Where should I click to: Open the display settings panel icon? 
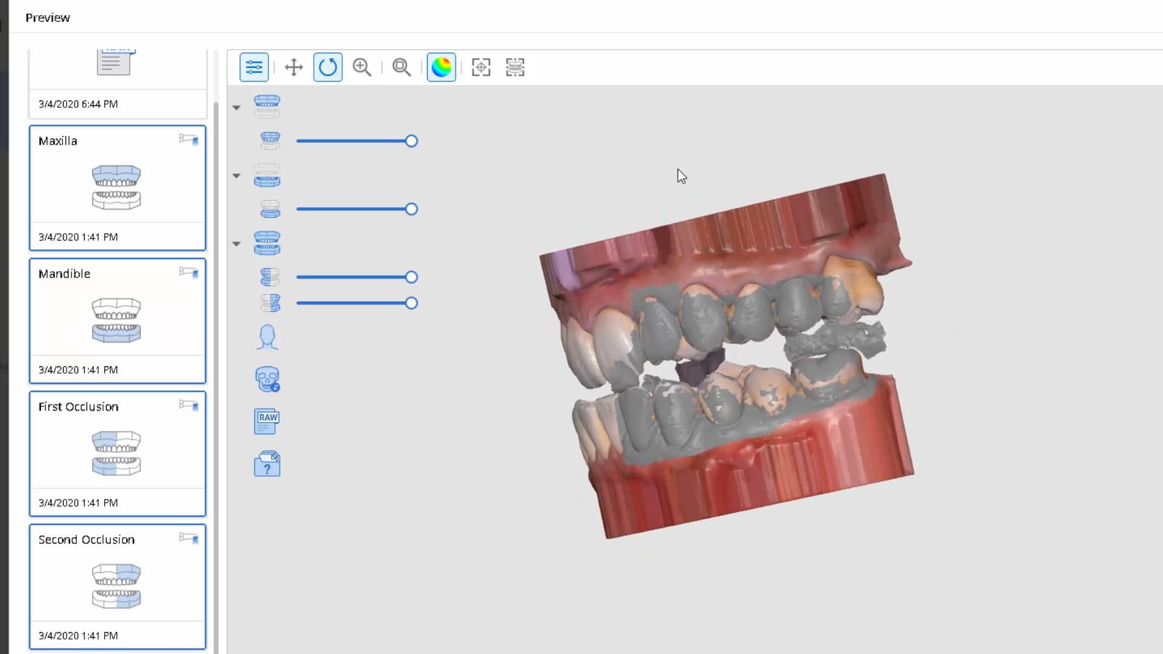point(254,67)
